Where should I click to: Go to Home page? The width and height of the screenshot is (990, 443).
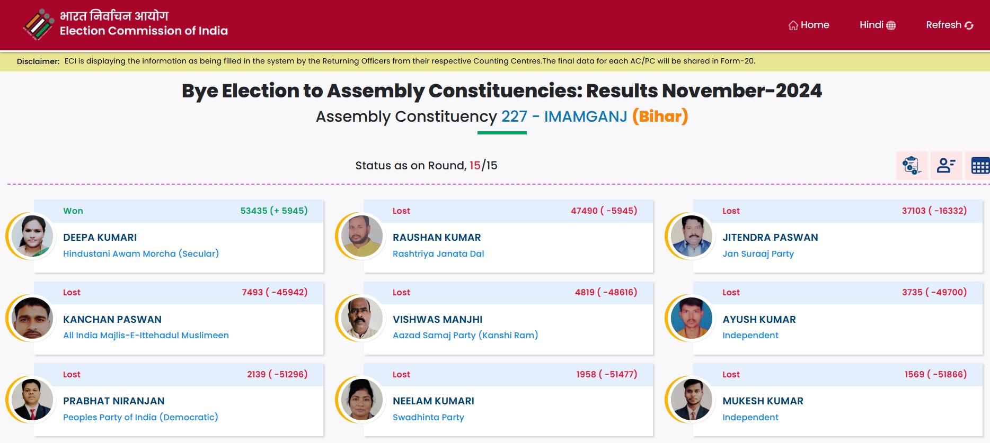coord(815,25)
